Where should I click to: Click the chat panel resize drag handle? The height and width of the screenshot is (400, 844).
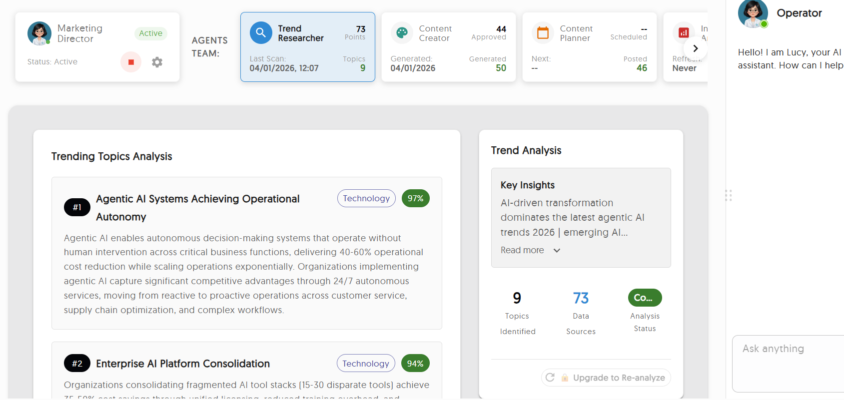click(728, 195)
